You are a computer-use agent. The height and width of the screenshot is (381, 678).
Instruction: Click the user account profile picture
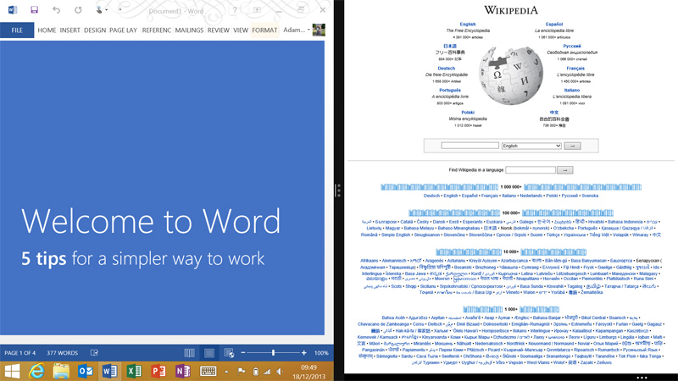[x=319, y=30]
